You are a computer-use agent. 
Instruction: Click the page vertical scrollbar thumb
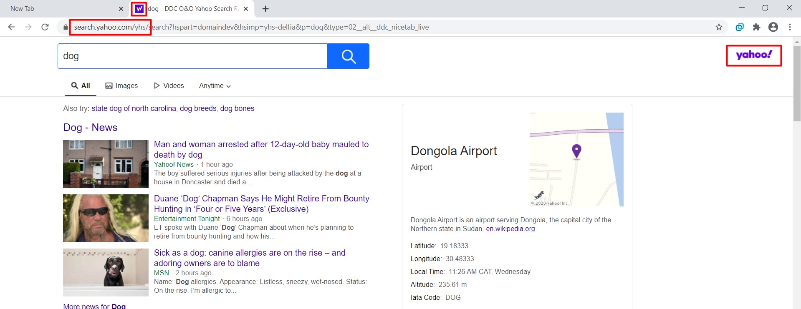(x=797, y=83)
